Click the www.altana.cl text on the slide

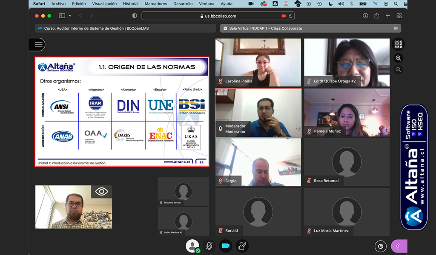click(177, 162)
